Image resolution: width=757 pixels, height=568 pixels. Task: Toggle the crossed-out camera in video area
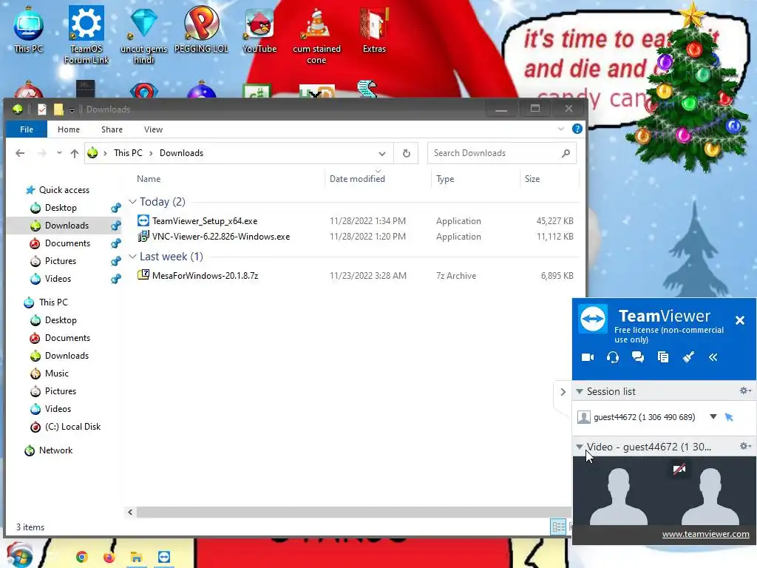tap(679, 469)
